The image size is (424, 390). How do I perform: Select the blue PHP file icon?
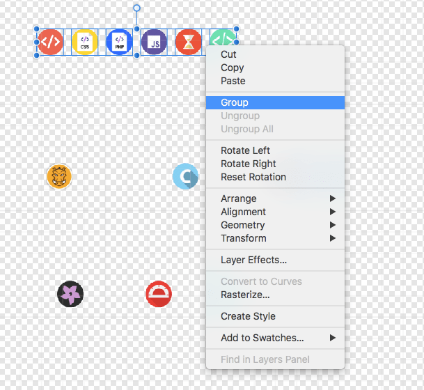click(x=119, y=42)
